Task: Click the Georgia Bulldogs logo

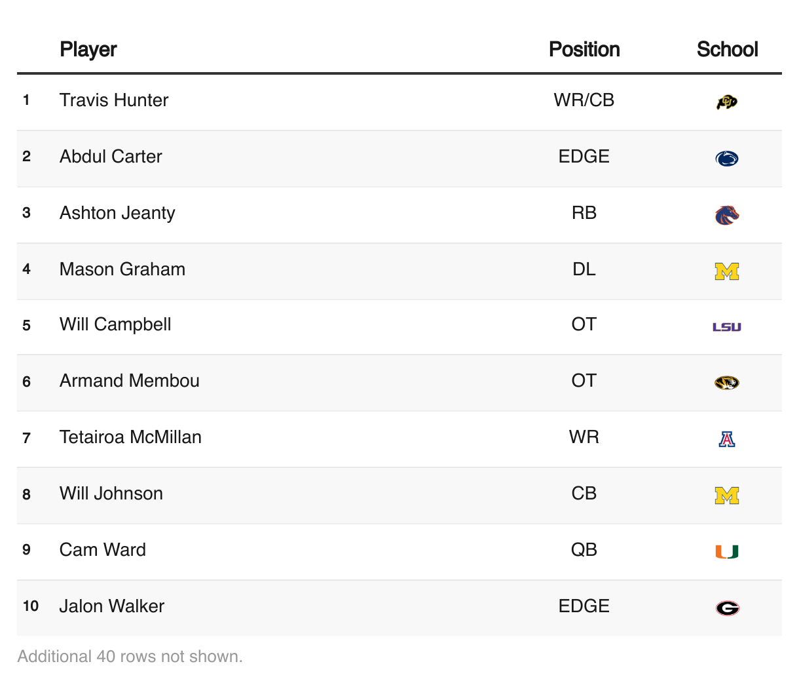Action: click(727, 608)
